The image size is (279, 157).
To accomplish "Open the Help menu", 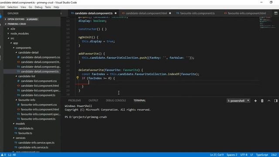I will tap(56, 7).
